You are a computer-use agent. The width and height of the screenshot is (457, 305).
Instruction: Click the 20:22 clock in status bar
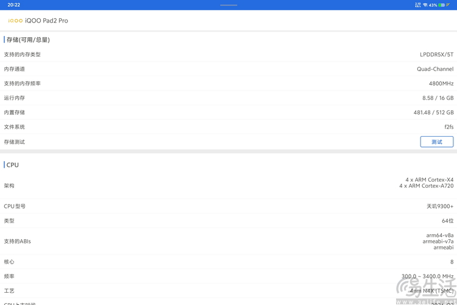(x=13, y=5)
